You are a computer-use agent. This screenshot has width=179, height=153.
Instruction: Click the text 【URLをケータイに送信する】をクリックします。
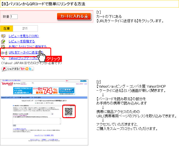click(130, 21)
